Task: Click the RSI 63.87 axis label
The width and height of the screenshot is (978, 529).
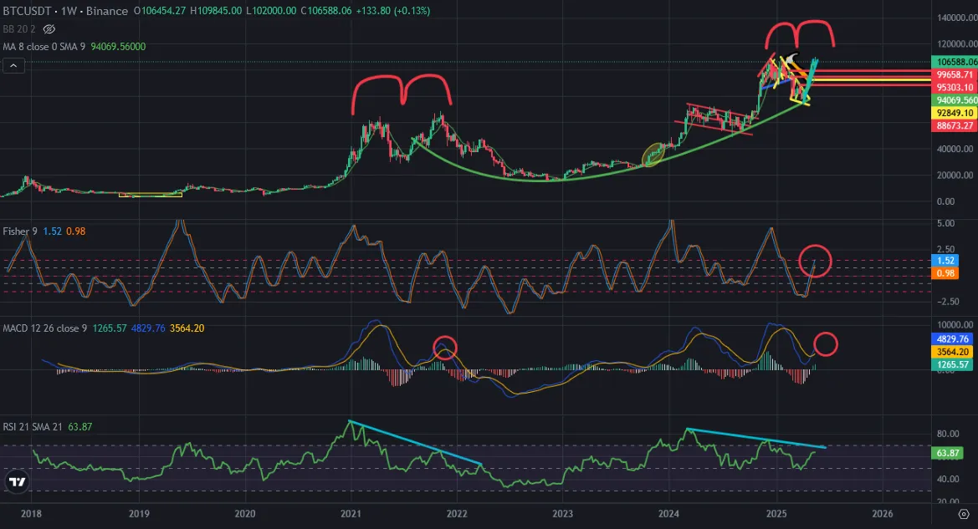Action: pyautogui.click(x=947, y=453)
